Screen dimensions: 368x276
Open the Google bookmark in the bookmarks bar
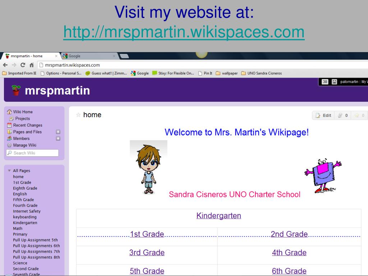point(140,73)
